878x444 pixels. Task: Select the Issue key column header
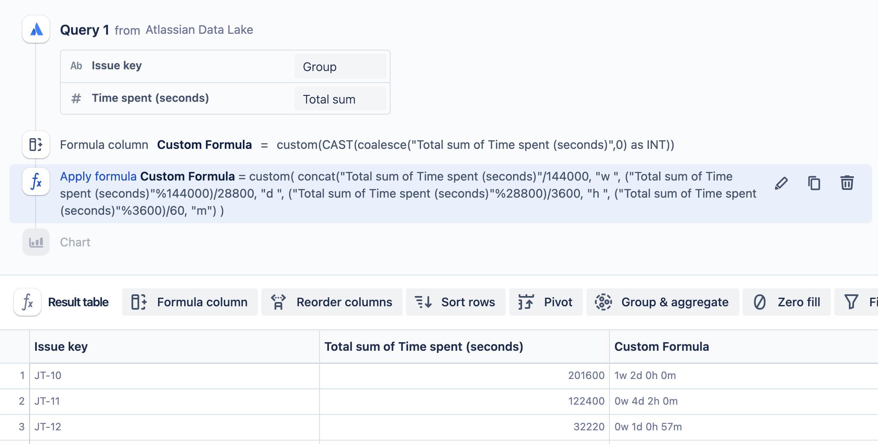[x=61, y=346]
